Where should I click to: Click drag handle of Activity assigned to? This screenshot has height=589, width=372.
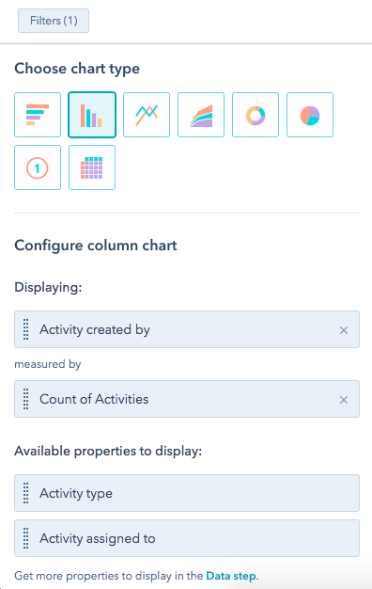tap(26, 538)
